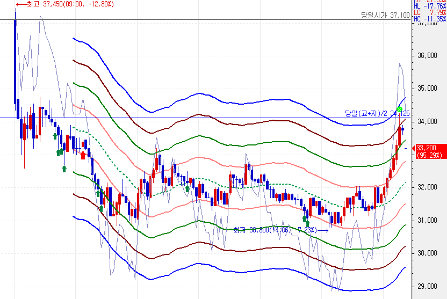This screenshot has width=447, height=299.
Task: Click the 35,000 price axis label
Action: point(427,88)
